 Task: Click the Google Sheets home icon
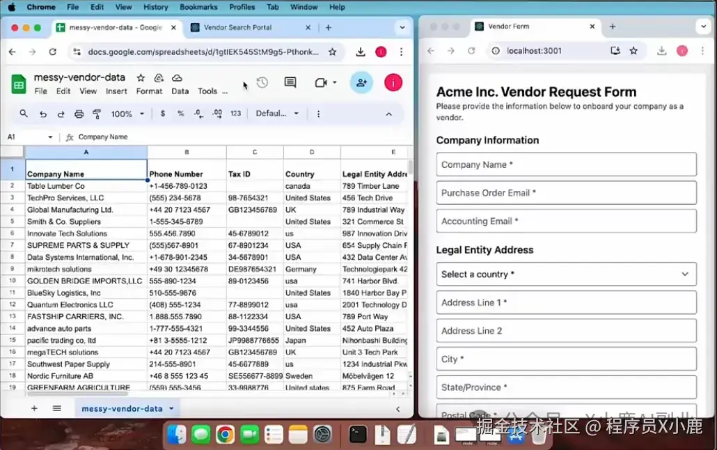pos(18,84)
